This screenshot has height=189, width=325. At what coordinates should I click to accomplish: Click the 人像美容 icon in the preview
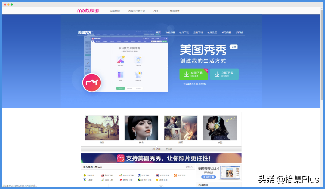[x=138, y=59]
